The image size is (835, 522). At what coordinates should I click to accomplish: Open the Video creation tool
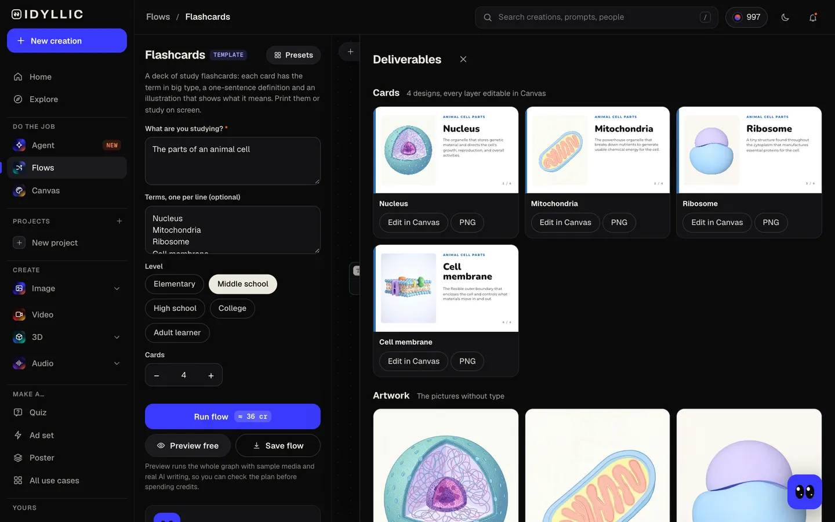(67, 314)
